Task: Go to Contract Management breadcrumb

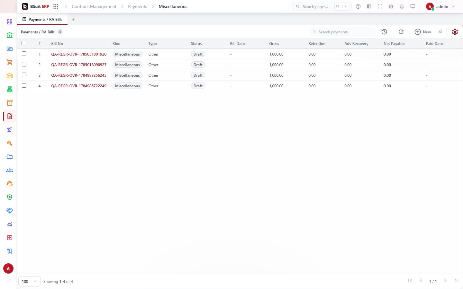Action: [94, 6]
